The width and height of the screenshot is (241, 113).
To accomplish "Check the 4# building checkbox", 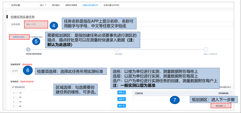I will (x=16, y=106).
